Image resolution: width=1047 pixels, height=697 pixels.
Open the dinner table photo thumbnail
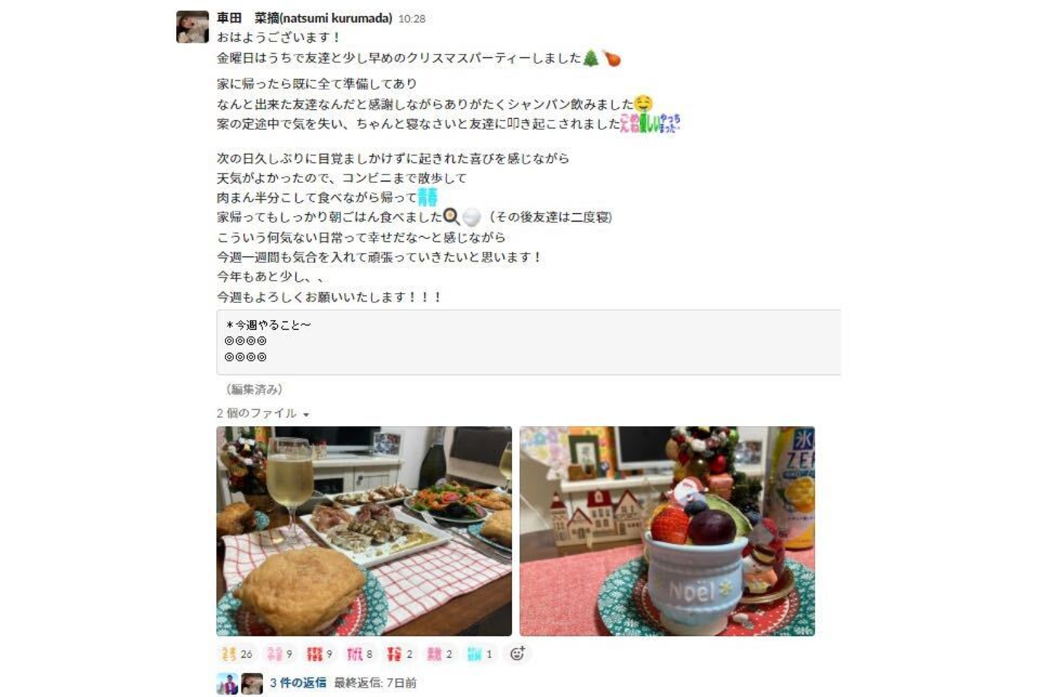364,531
